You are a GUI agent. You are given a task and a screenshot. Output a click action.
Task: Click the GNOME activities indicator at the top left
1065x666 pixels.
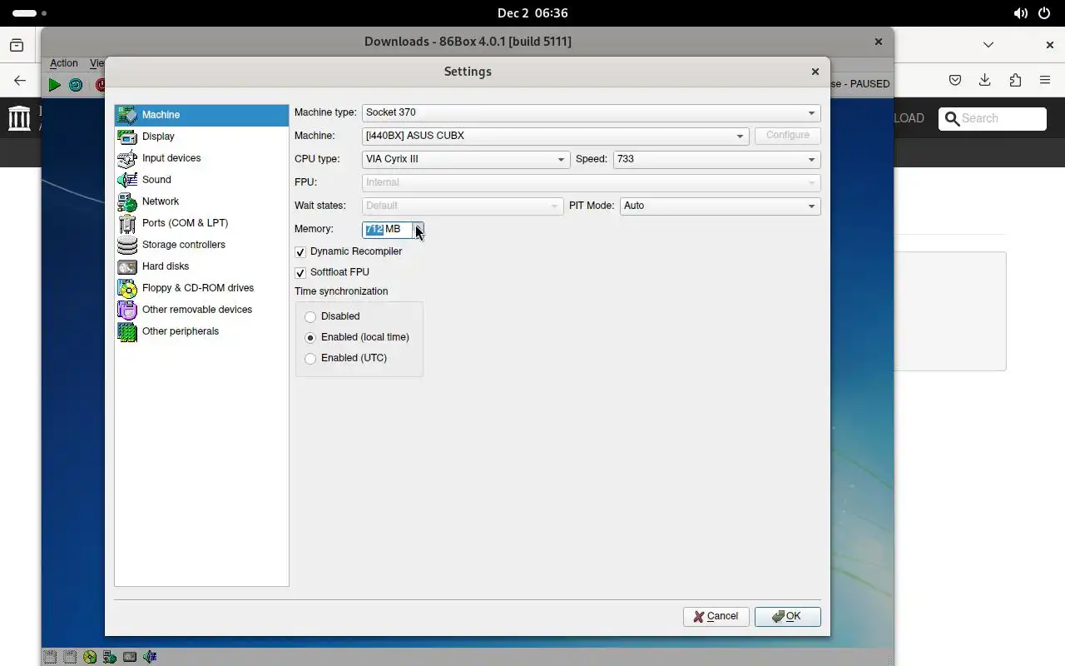[x=30, y=13]
